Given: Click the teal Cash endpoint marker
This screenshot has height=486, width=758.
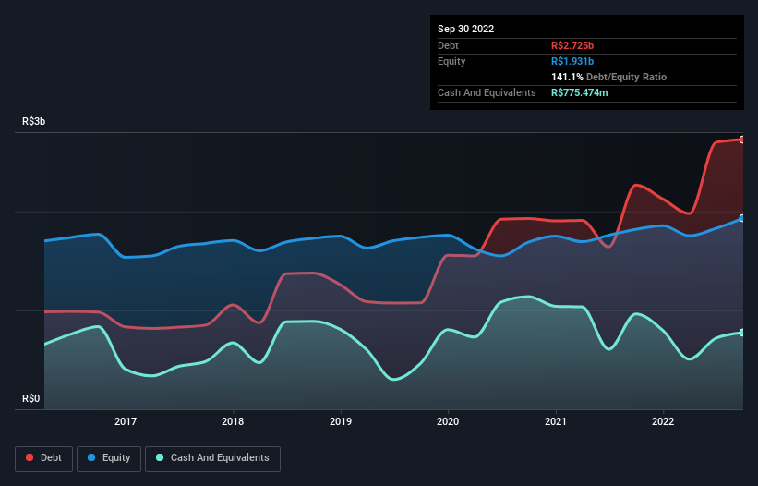Looking at the screenshot, I should (742, 333).
